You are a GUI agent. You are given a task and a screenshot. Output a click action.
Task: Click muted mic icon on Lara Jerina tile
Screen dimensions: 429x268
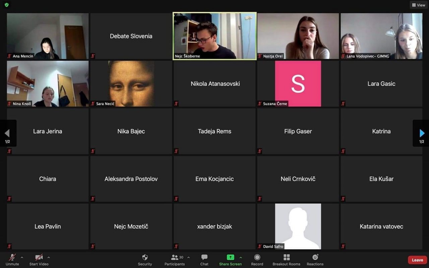click(9, 151)
